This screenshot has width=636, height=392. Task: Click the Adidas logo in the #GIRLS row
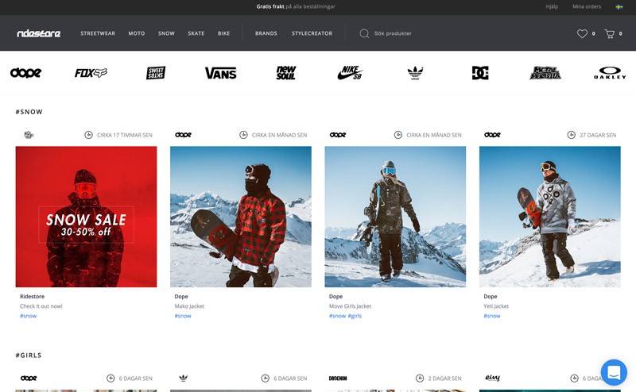pyautogui.click(x=184, y=379)
